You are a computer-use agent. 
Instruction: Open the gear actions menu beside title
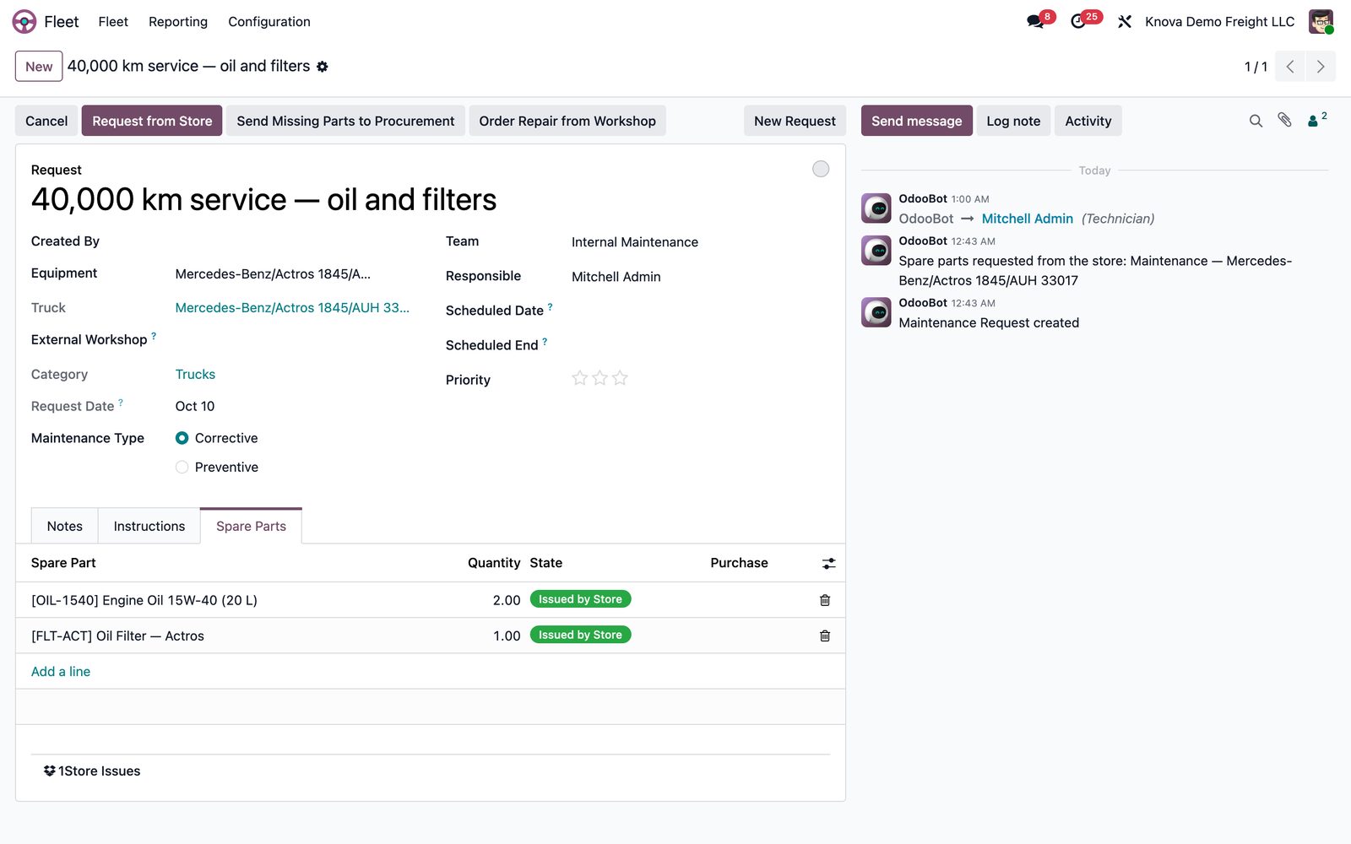(x=323, y=67)
